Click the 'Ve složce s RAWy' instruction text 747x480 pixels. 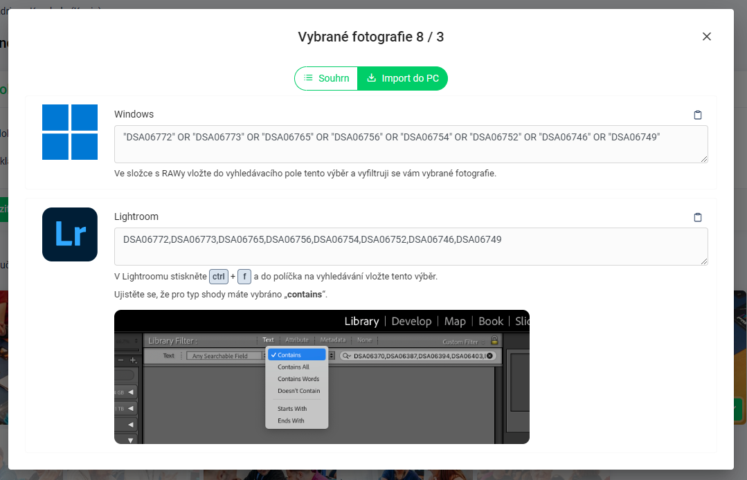click(x=305, y=173)
